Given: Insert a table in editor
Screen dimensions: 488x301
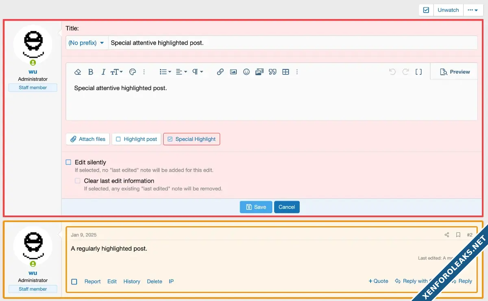Looking at the screenshot, I should click(x=286, y=72).
